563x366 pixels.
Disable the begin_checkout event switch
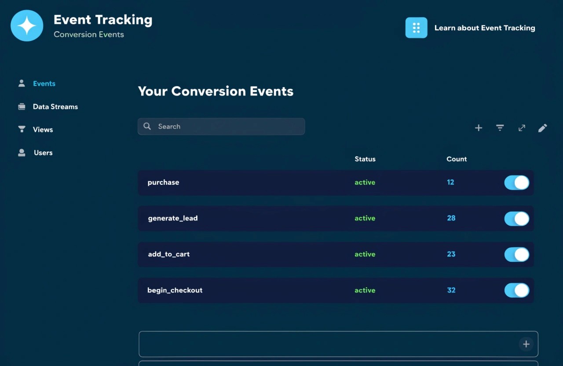coord(517,290)
